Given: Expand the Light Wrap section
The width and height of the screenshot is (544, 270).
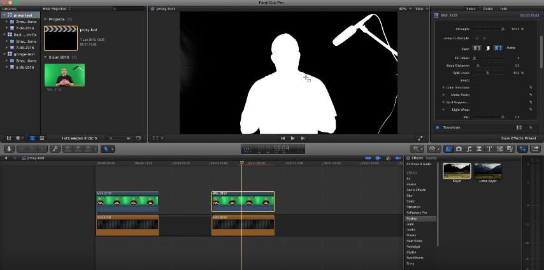Looking at the screenshot, I should [x=443, y=110].
